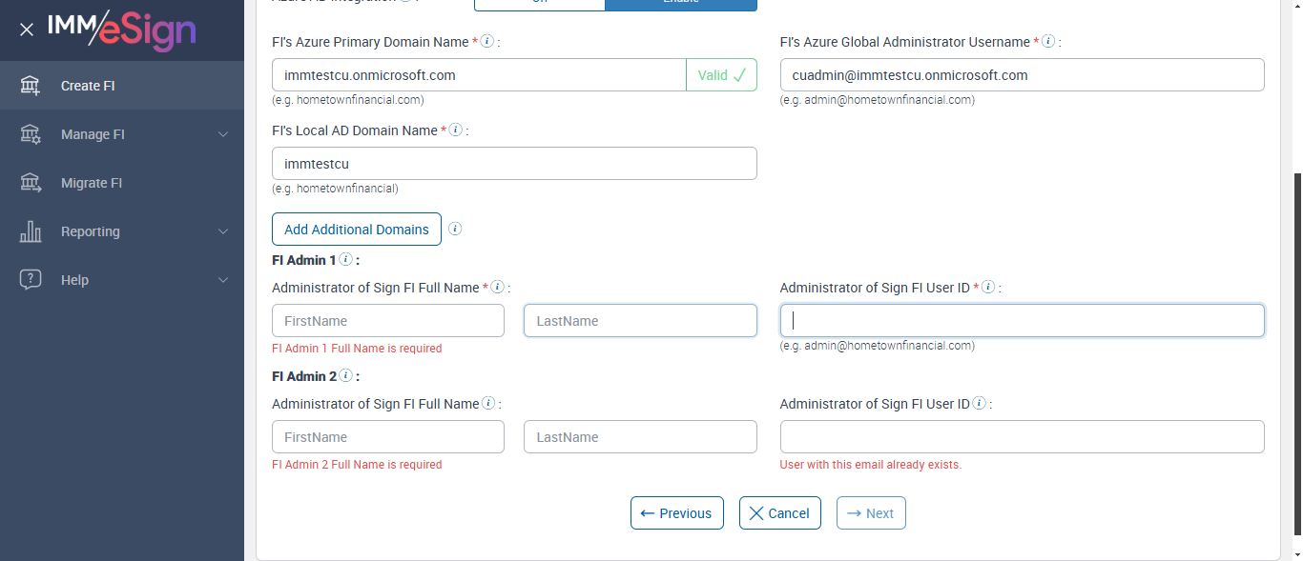This screenshot has height=561, width=1303.
Task: Show info for Azure Global Administrator Username
Action: pyautogui.click(x=1048, y=42)
